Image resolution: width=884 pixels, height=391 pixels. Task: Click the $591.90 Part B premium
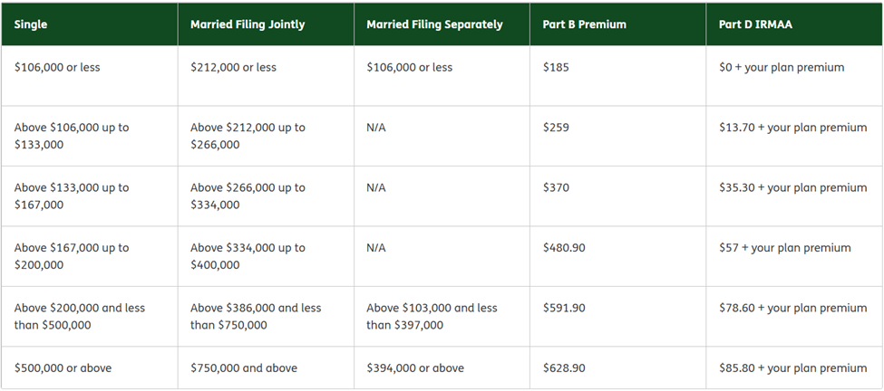564,308
